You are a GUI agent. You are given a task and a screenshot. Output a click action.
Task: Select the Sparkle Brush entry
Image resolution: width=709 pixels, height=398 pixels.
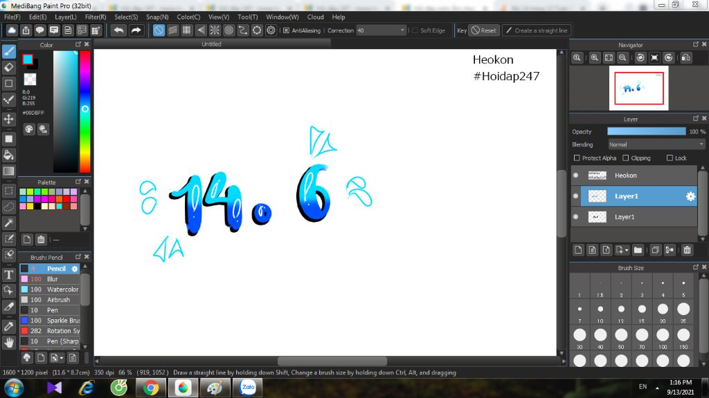[50, 321]
